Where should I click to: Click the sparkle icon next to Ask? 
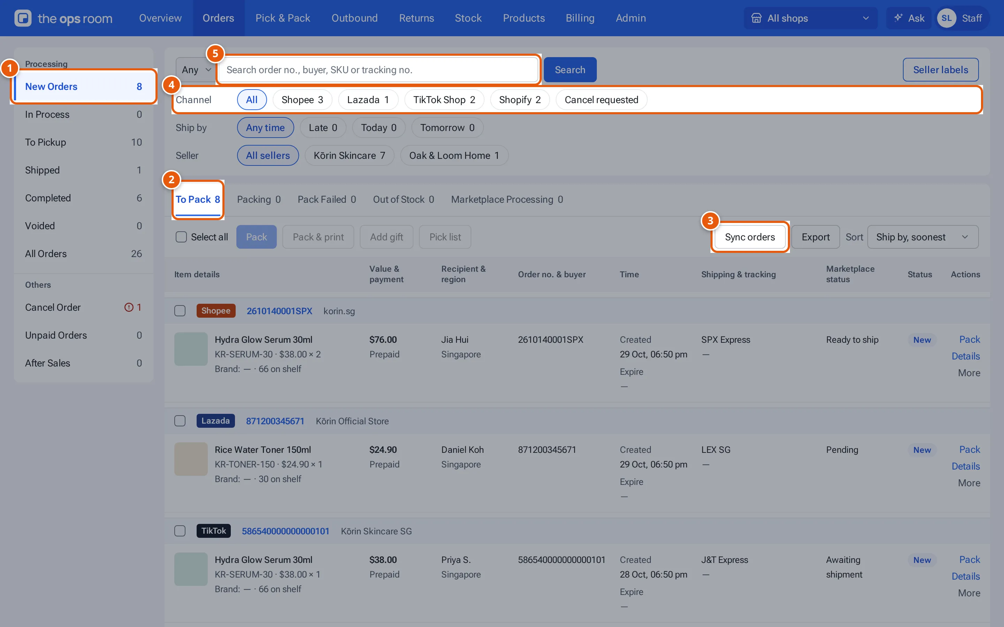(x=898, y=18)
